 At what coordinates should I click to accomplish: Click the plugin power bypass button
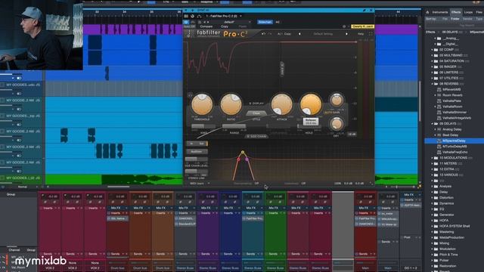[x=186, y=22]
